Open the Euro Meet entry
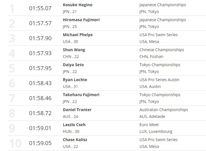The height and width of the screenshot is (151, 206). (x=149, y=125)
